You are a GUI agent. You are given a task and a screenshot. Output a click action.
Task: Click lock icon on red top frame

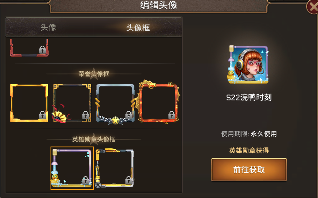coord(42,49)
